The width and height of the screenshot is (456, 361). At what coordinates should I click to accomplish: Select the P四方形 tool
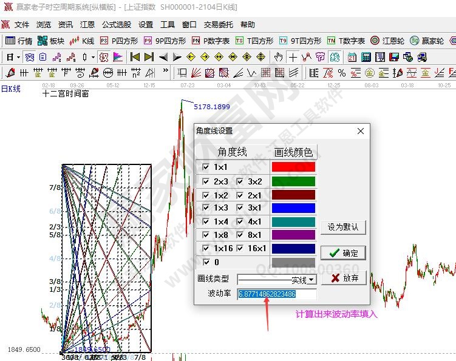pos(119,41)
